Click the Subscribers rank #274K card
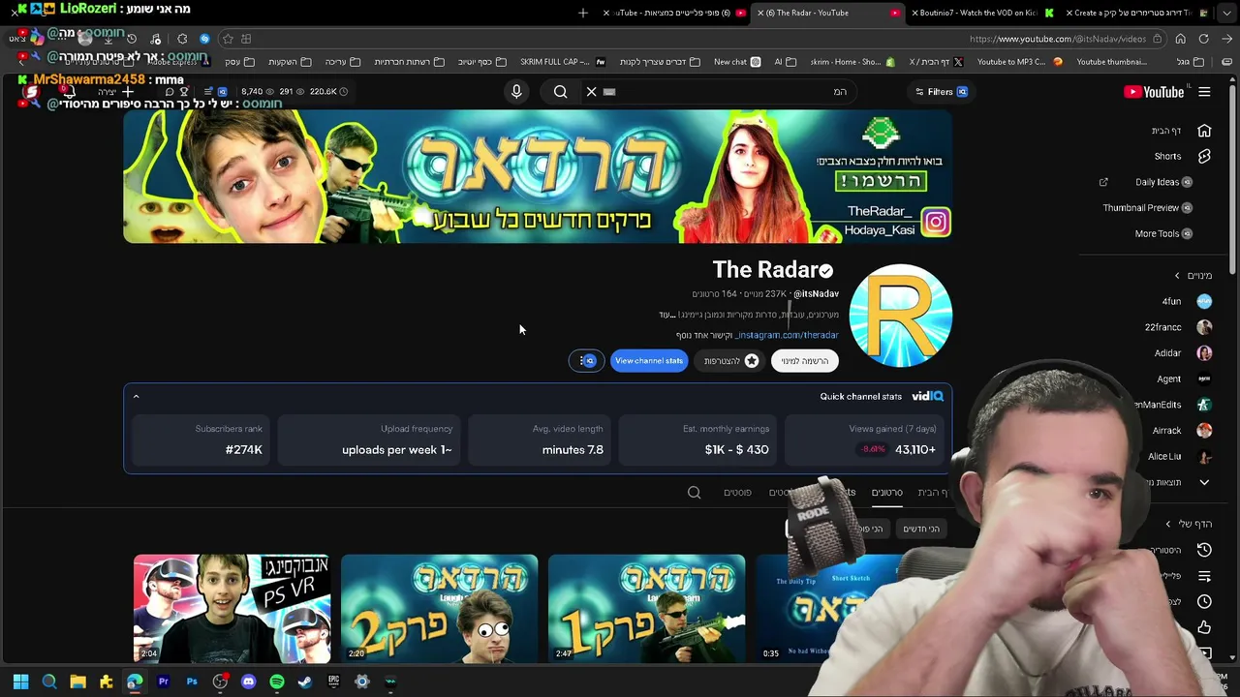Screen dimensions: 1240x697 coord(201,439)
